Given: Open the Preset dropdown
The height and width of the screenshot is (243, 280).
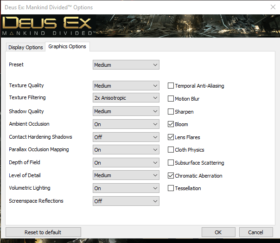Looking at the screenshot, I should 126,65.
